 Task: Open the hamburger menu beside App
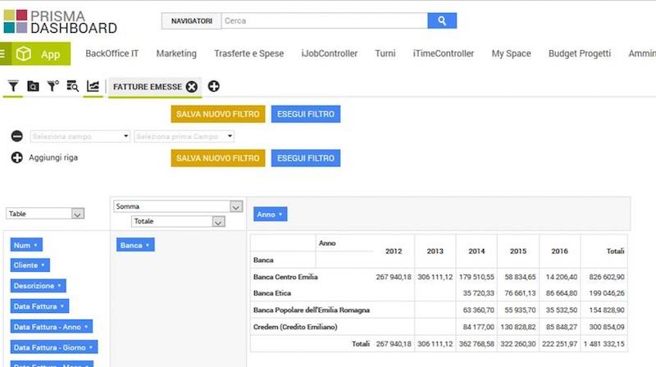click(x=3, y=53)
